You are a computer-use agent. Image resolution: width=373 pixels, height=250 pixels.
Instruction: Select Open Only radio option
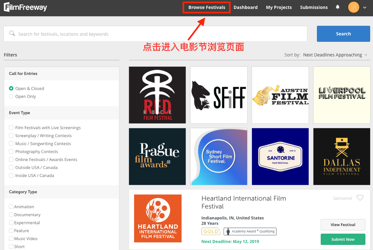click(11, 97)
